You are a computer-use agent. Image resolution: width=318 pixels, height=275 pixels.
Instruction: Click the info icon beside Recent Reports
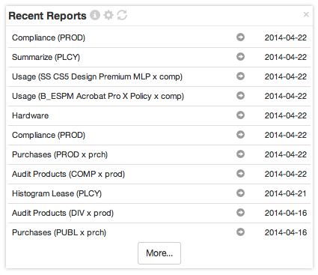click(x=95, y=15)
